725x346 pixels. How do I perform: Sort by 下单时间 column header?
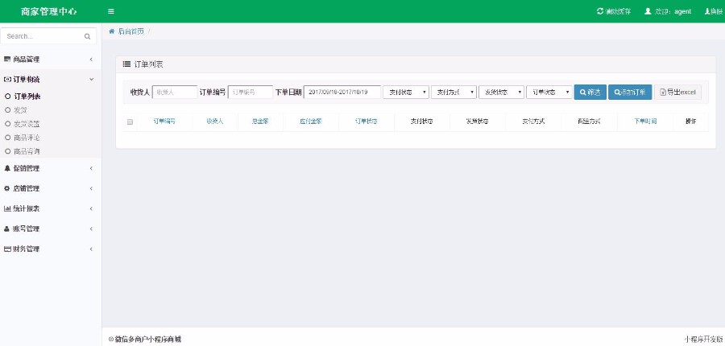(x=645, y=122)
